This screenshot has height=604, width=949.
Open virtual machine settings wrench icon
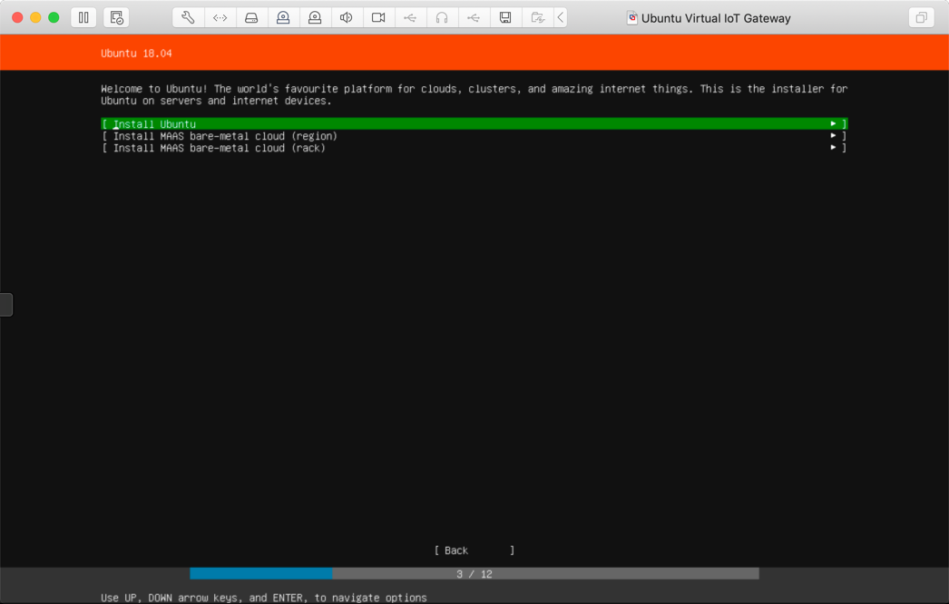(188, 17)
